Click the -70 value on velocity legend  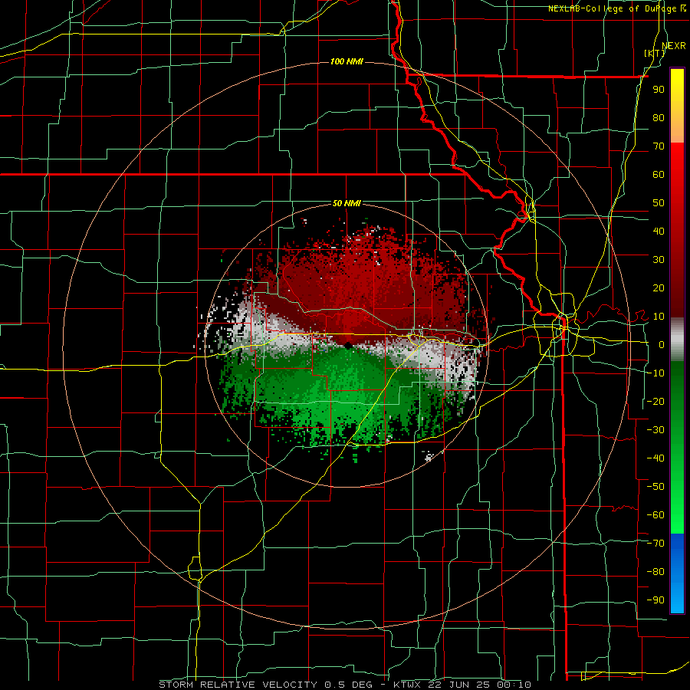[x=655, y=544]
